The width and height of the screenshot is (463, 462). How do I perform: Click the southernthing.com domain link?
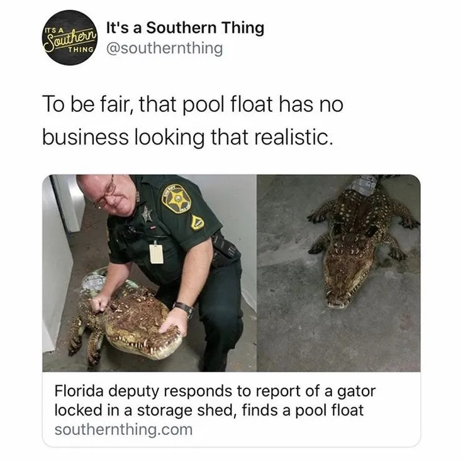pyautogui.click(x=123, y=429)
